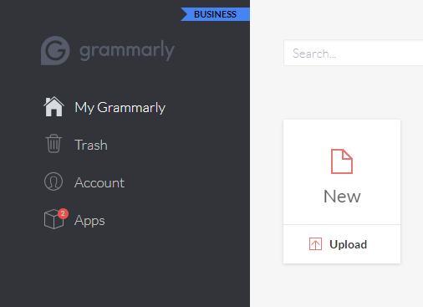Image resolution: width=423 pixels, height=307 pixels.
Task: Go to Account settings
Action: [x=99, y=182]
